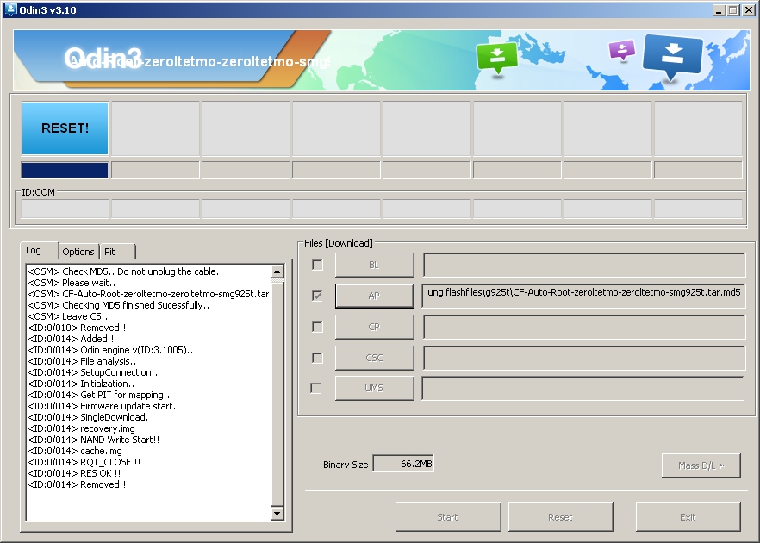Click the AP file button
The width and height of the screenshot is (760, 543).
click(374, 296)
